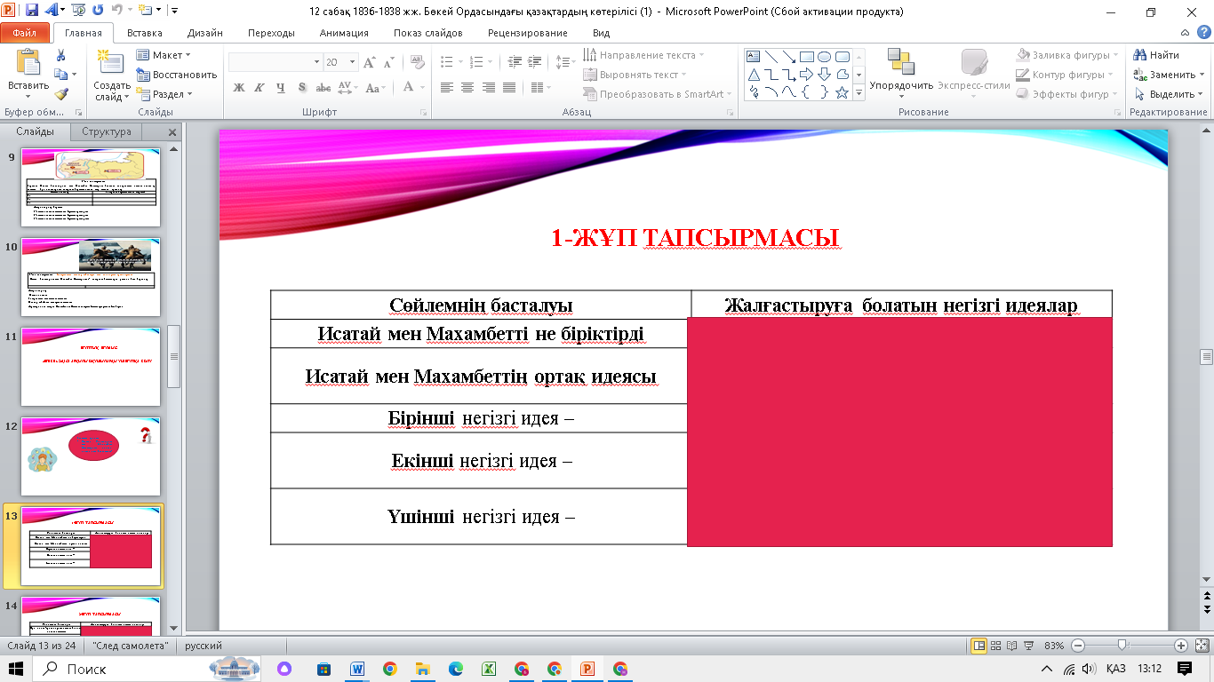
Task: Click the Найти find button
Action: [1156, 55]
